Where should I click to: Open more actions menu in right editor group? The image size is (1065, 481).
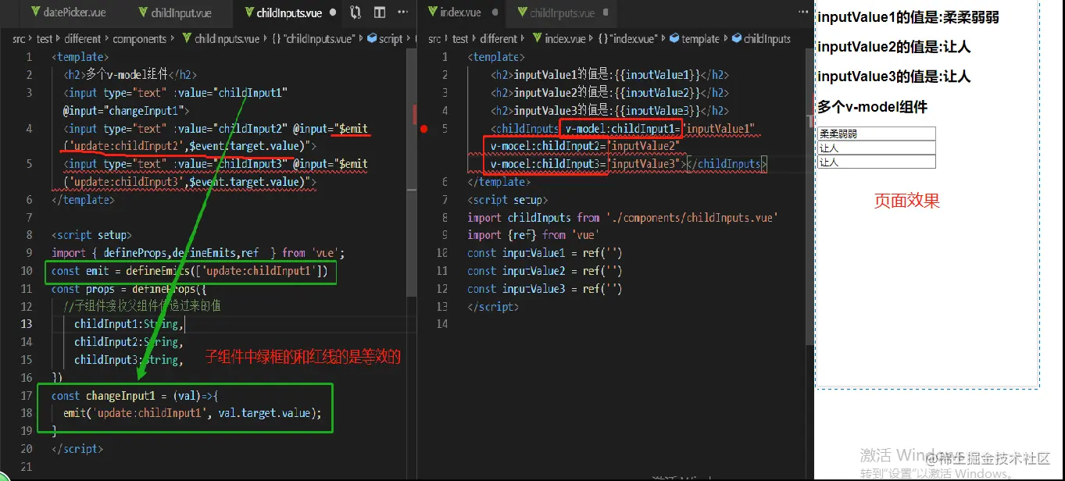[802, 12]
